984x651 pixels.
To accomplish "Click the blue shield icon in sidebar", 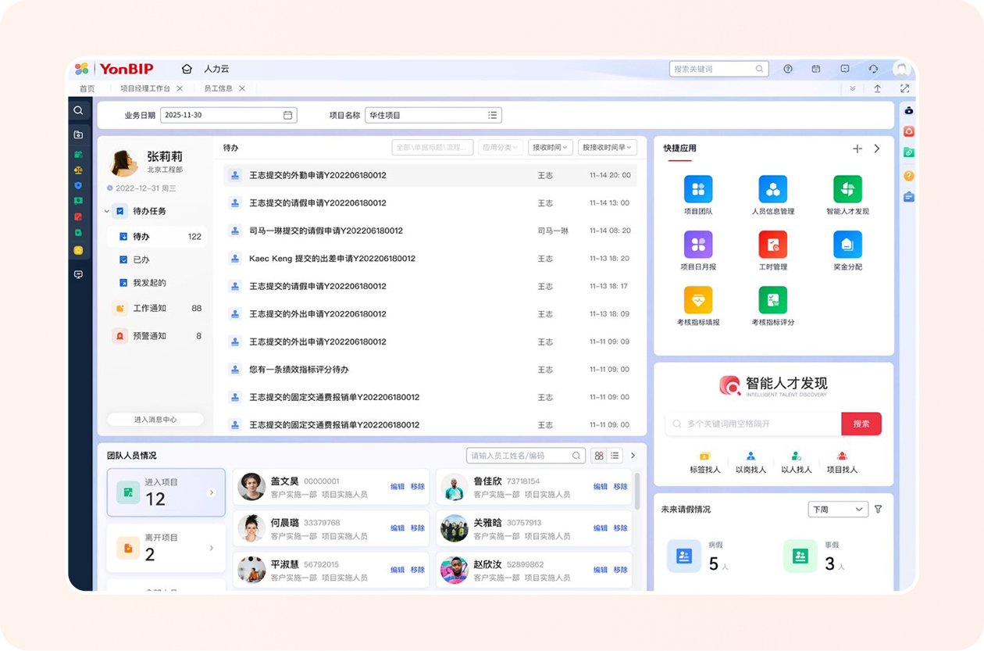I will [78, 185].
